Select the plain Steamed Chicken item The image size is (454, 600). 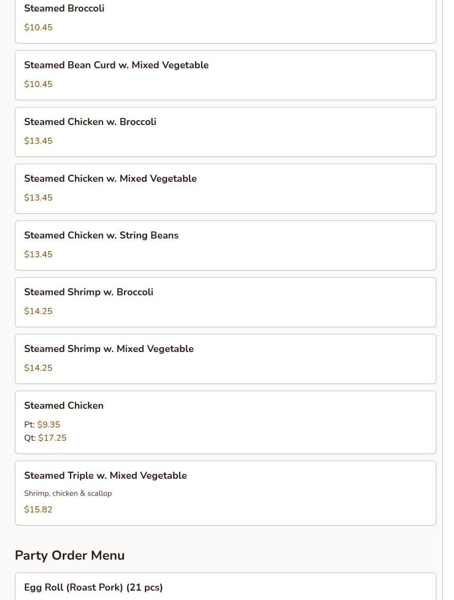click(225, 423)
